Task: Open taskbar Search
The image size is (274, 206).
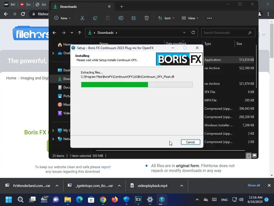Action: (x=20, y=200)
